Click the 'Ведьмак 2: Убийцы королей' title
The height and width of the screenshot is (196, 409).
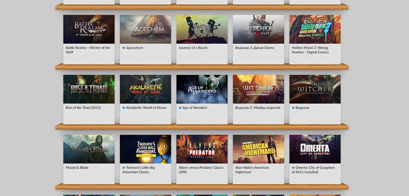point(258,108)
